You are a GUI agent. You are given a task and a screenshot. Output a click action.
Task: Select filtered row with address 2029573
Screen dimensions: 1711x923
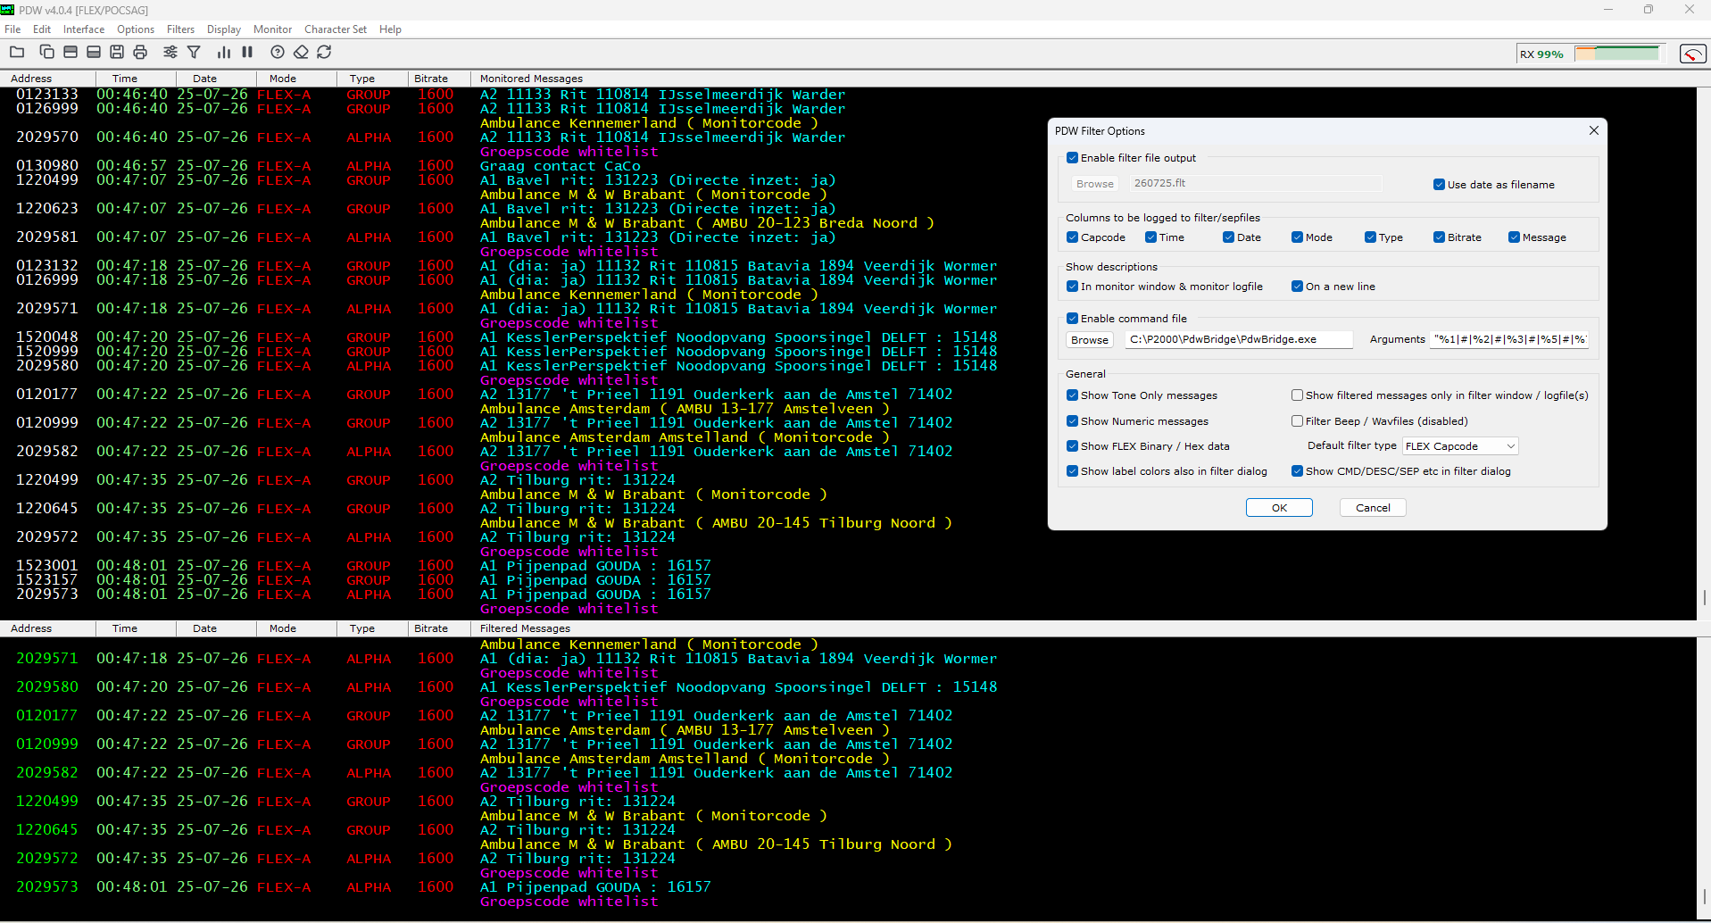(848, 887)
